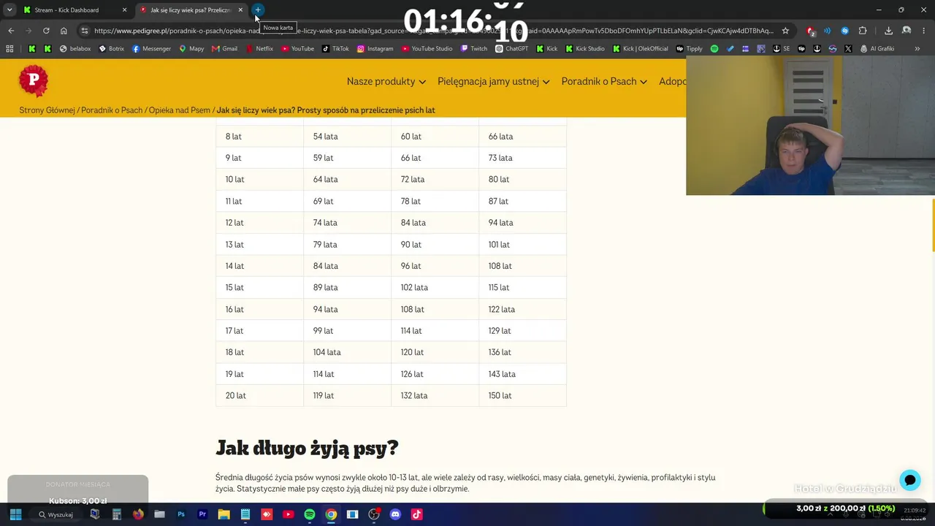Reload the Pedigree page
The image size is (935, 526).
pos(46,31)
